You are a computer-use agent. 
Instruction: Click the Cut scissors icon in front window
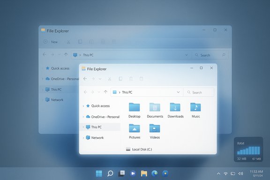click(110, 79)
